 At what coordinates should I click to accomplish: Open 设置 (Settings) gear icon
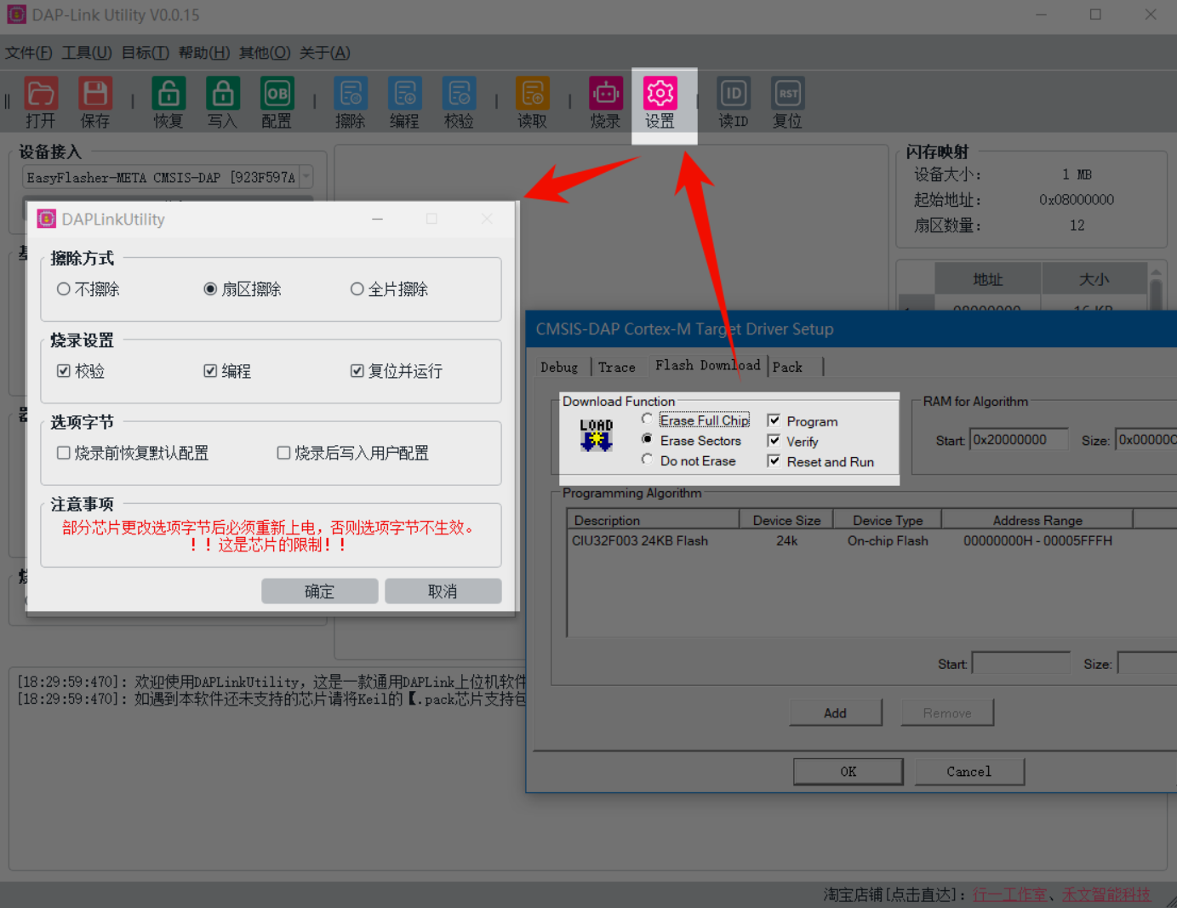[660, 94]
